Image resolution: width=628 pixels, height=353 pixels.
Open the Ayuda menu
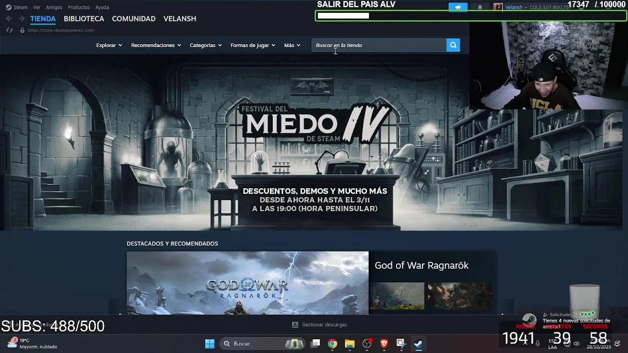(x=102, y=7)
